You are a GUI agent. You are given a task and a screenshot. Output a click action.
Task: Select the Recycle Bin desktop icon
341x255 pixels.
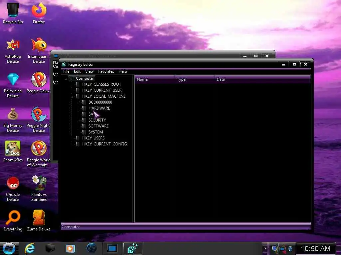[13, 13]
